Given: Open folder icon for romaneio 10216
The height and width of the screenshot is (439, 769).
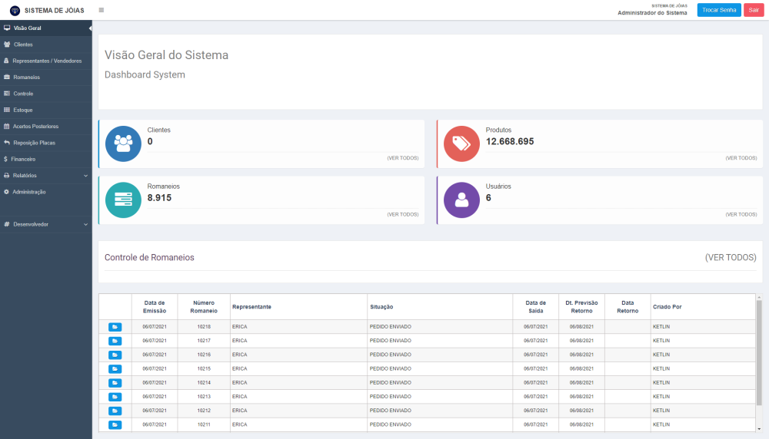Looking at the screenshot, I should click(x=115, y=355).
